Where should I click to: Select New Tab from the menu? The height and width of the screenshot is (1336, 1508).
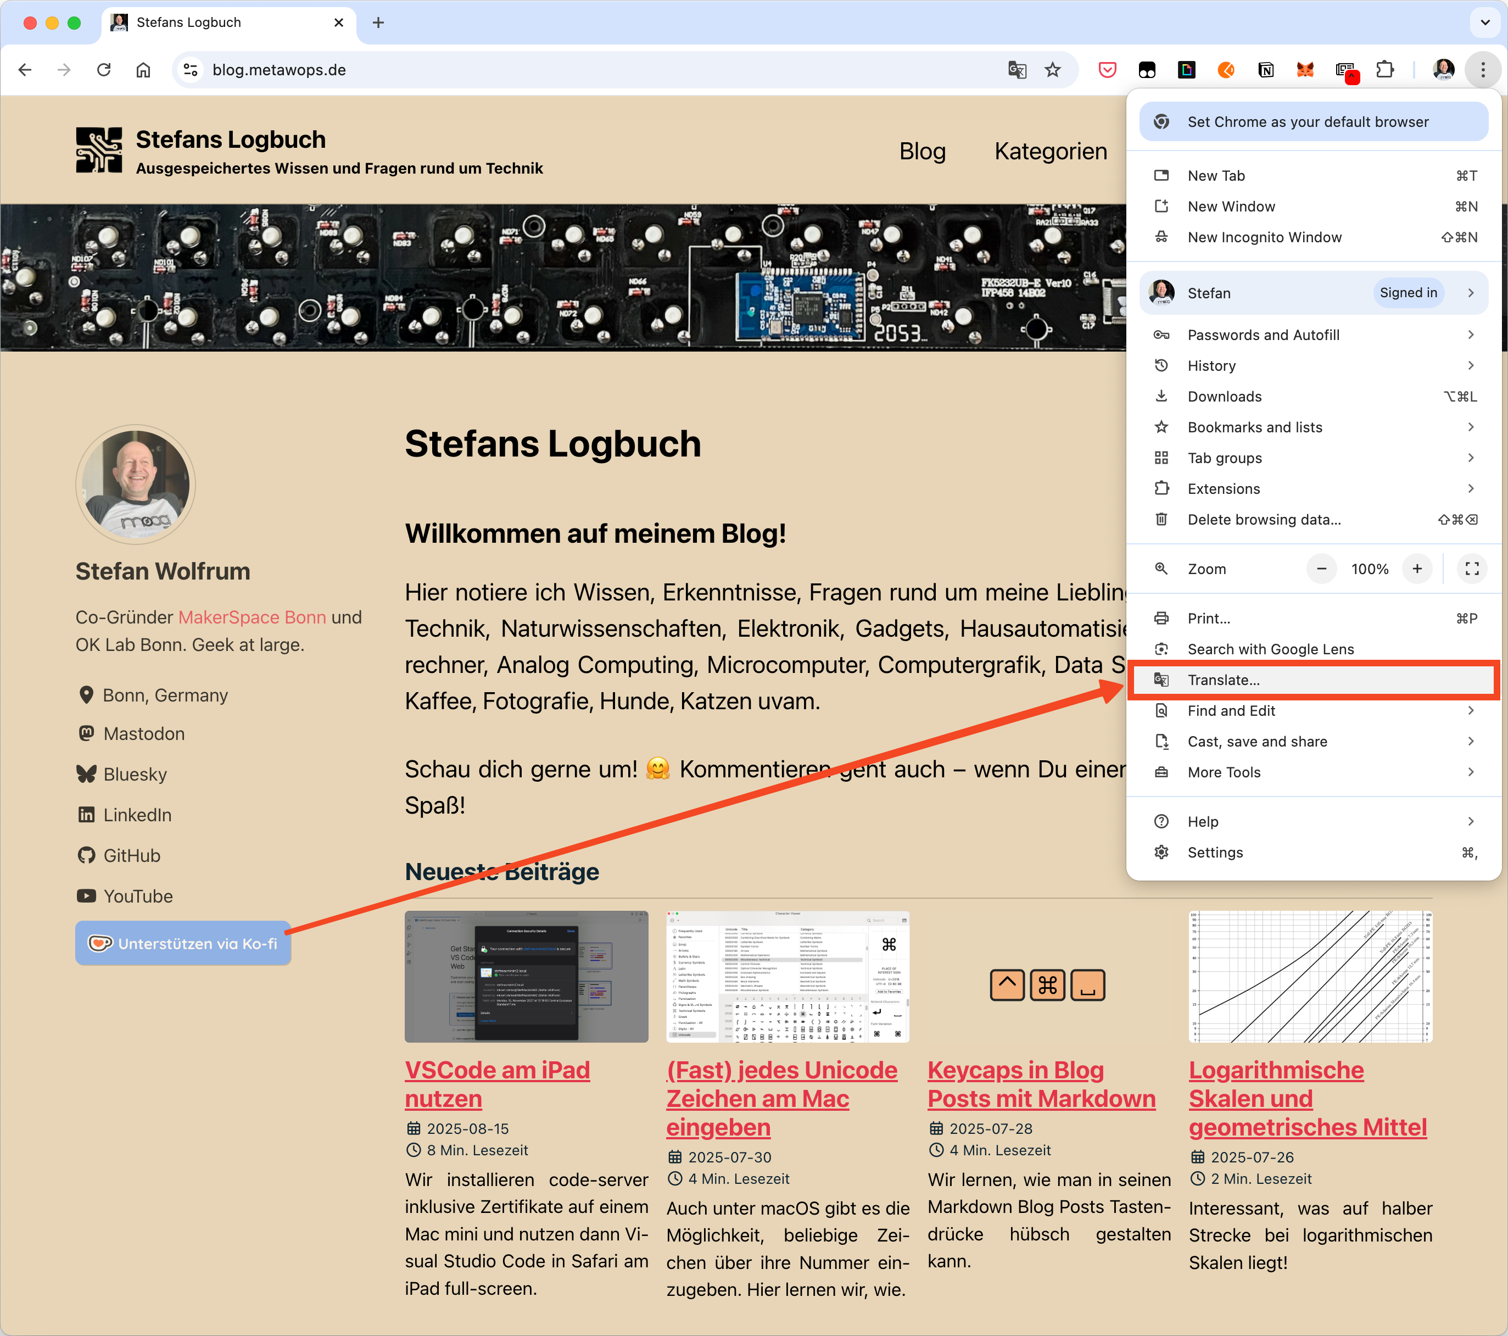point(1313,176)
